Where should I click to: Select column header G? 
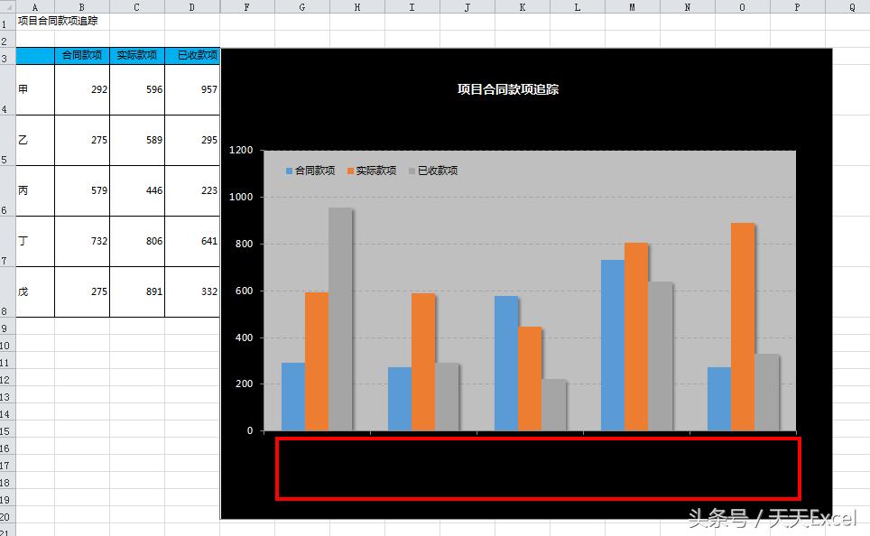[x=301, y=7]
